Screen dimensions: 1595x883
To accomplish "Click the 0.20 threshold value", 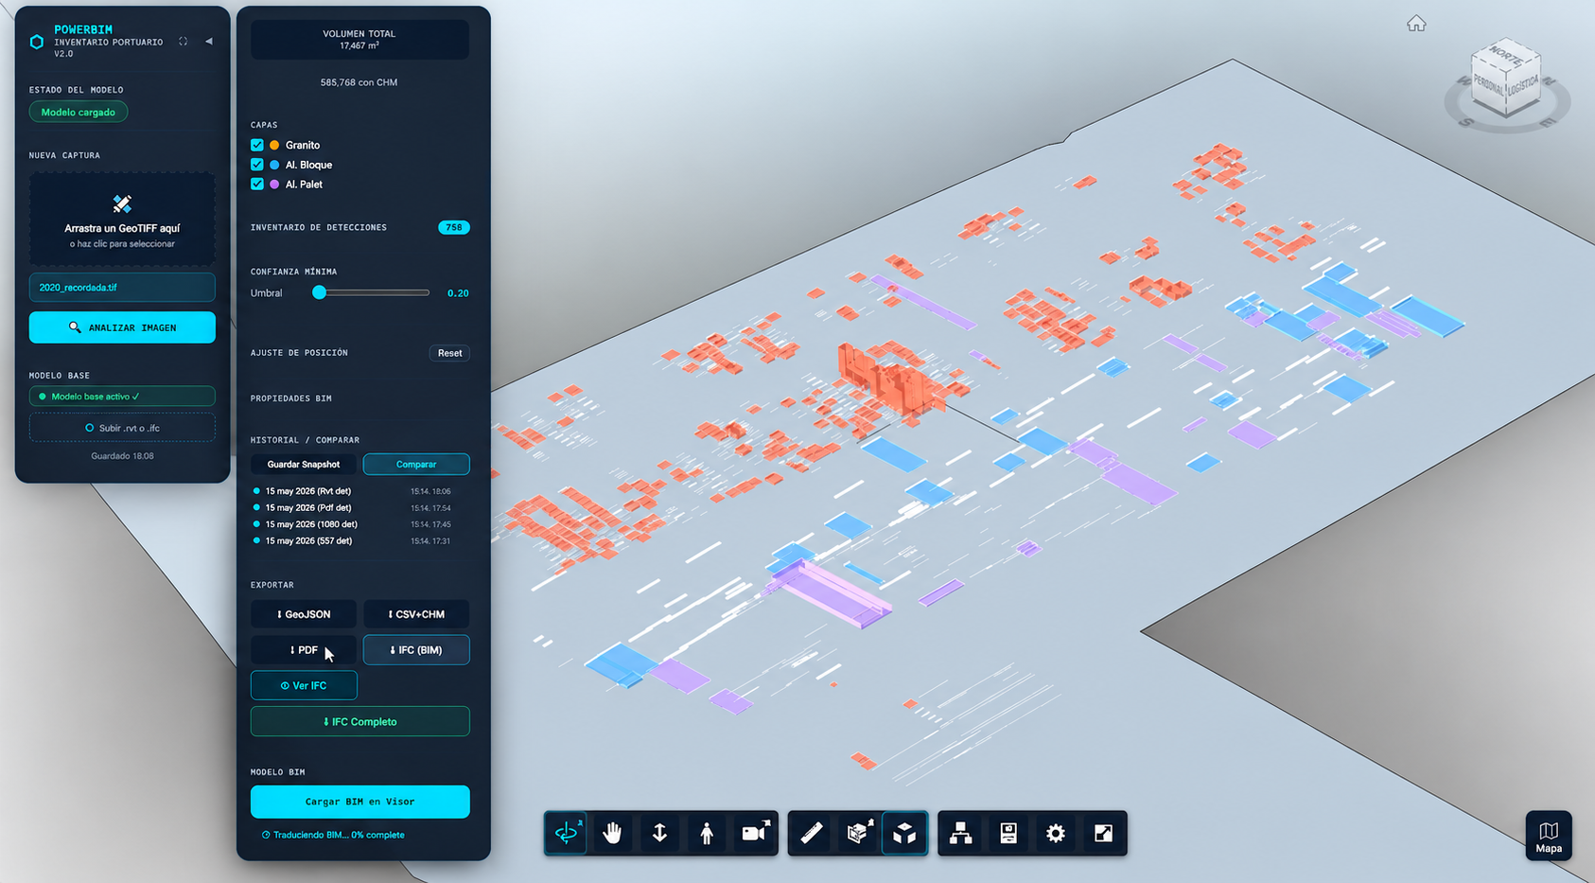I will pyautogui.click(x=458, y=293).
